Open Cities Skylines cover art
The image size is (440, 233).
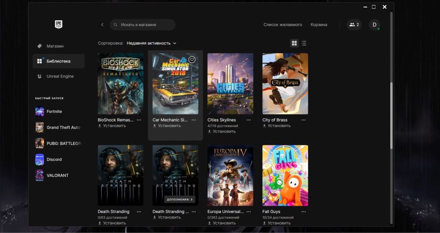[231, 84]
